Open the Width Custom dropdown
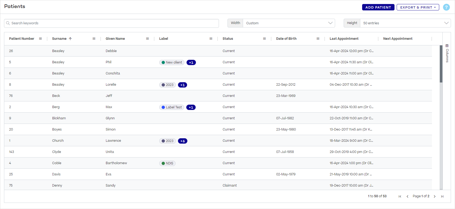Viewport: 455px width, 209px height. click(289, 23)
